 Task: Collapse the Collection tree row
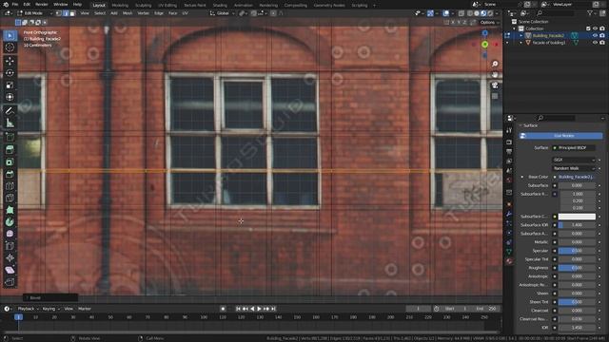(x=514, y=28)
